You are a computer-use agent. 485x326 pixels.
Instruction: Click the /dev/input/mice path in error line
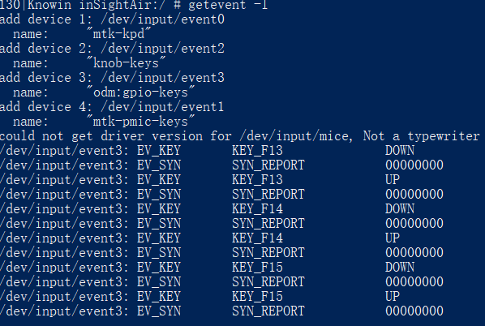click(296, 136)
